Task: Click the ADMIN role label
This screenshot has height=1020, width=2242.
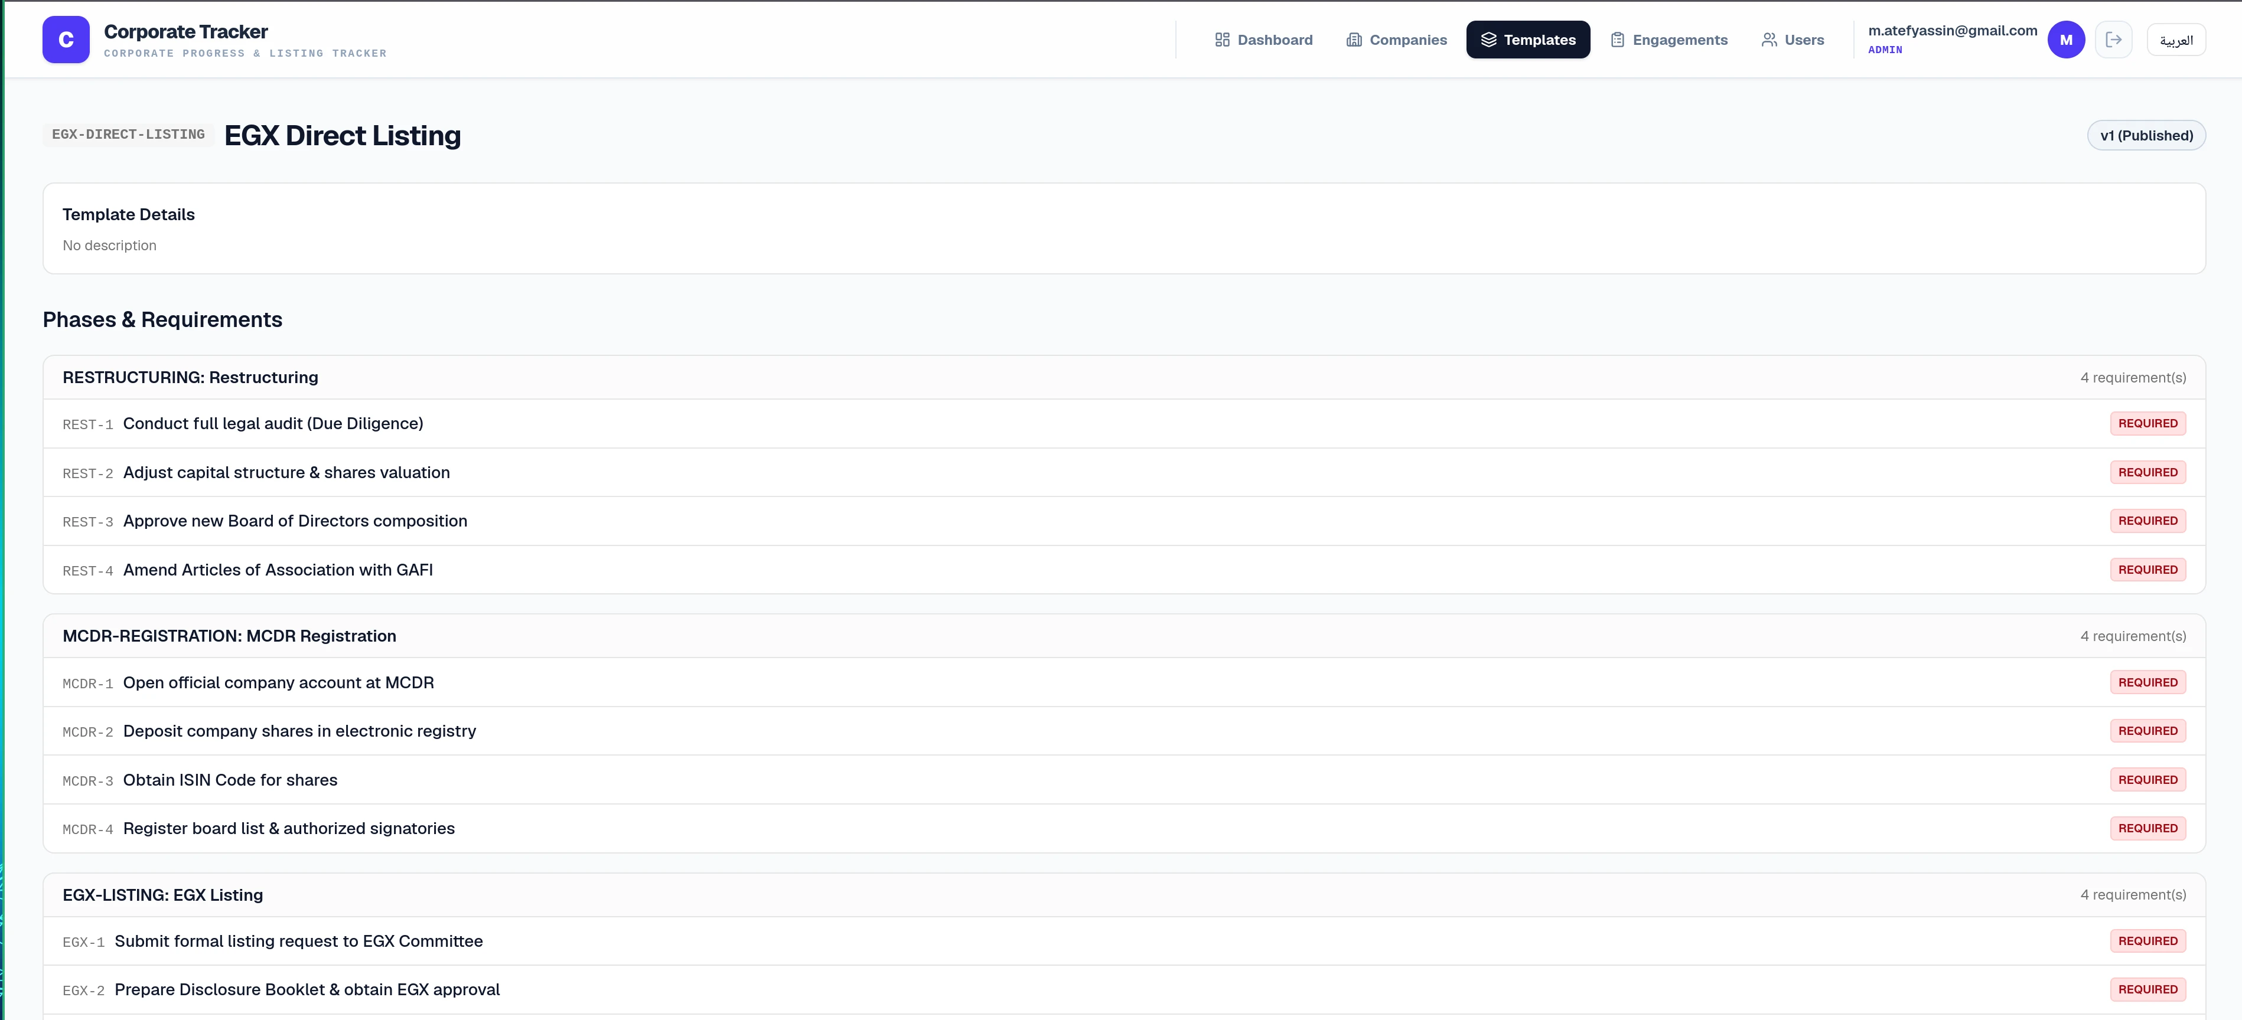Action: pos(1884,50)
